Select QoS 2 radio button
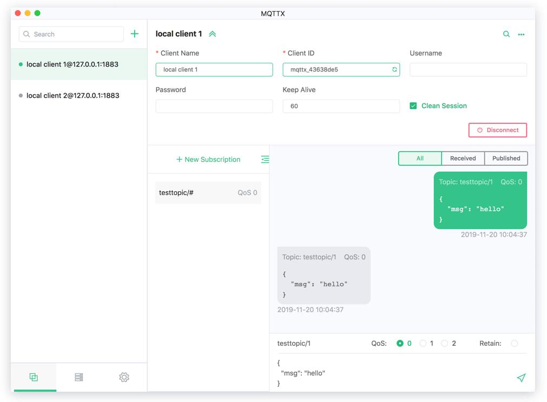The height and width of the screenshot is (402, 547). pos(444,343)
